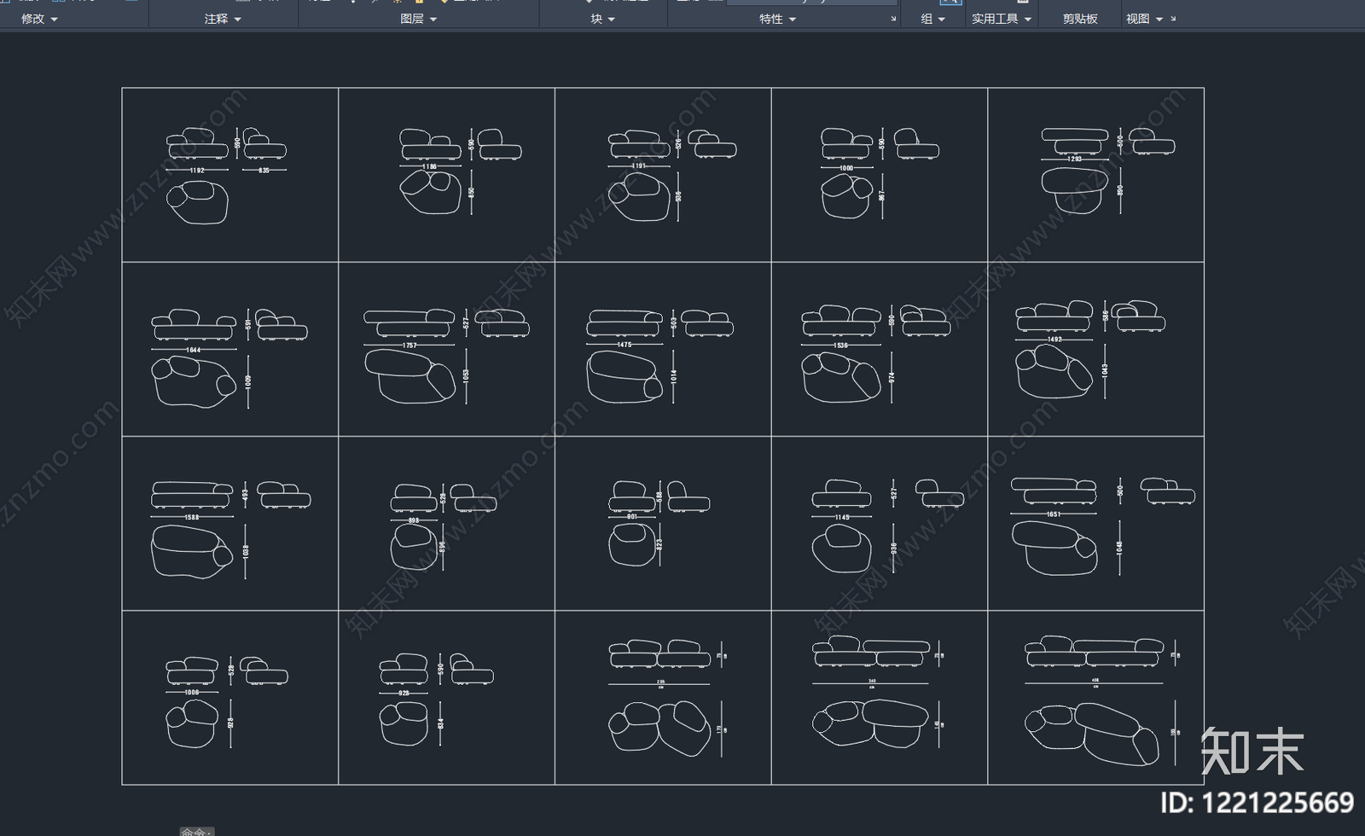Select the vertical 1053 dimension text
Screen dimensions: 1365x836
point(466,375)
